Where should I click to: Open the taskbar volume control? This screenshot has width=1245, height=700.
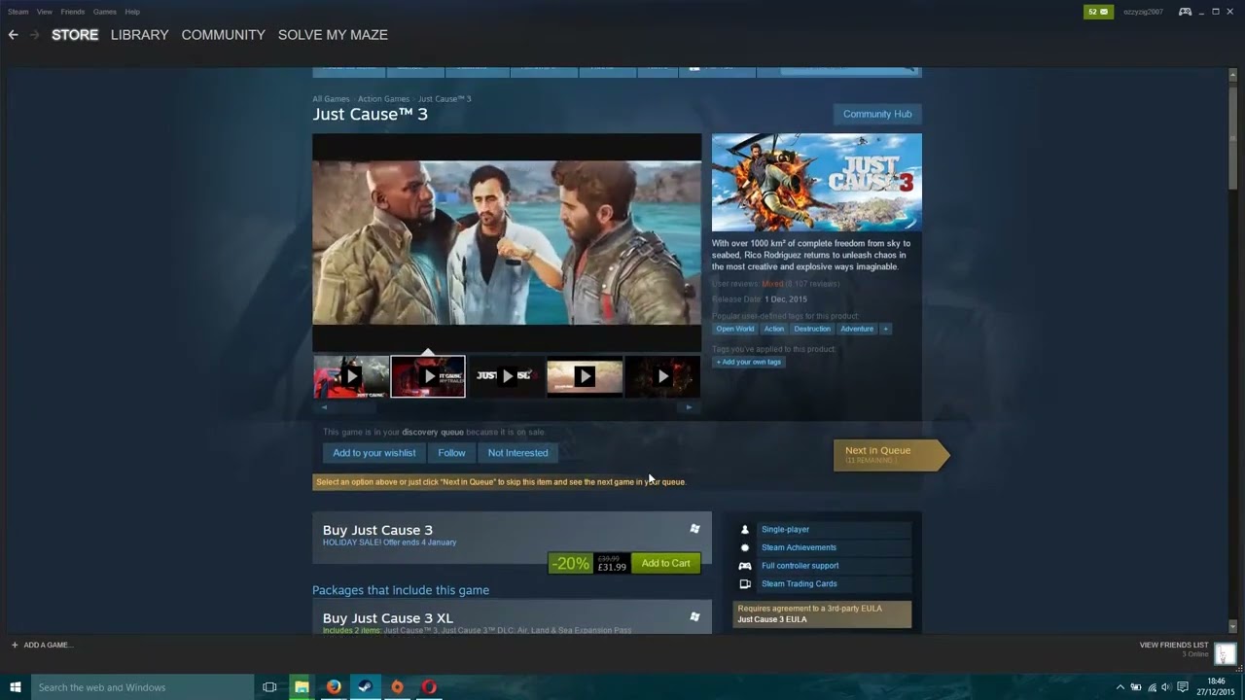tap(1166, 687)
